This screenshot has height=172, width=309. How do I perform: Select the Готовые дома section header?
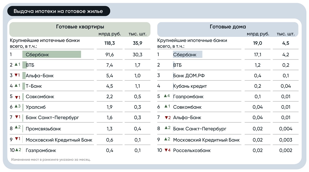pyautogui.click(x=228, y=27)
